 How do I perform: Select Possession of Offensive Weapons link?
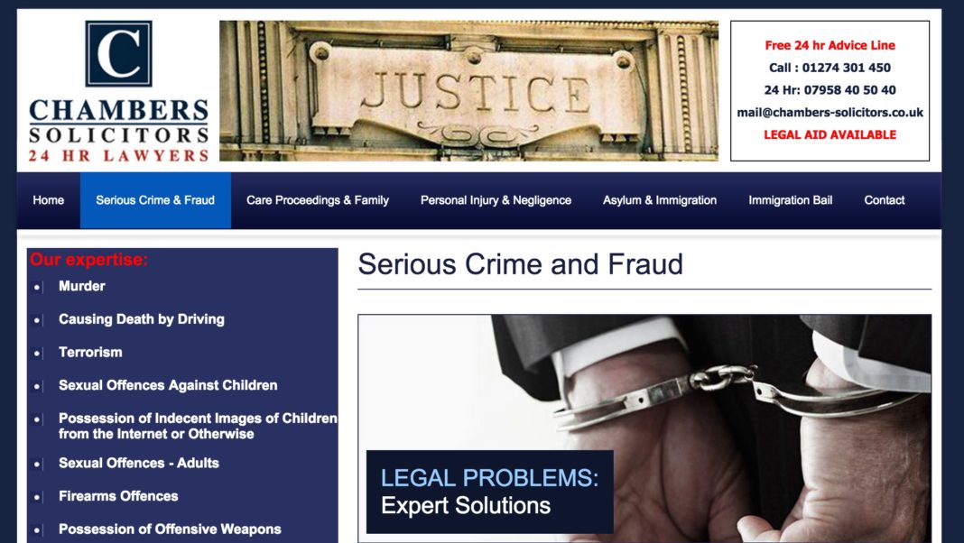point(170,529)
